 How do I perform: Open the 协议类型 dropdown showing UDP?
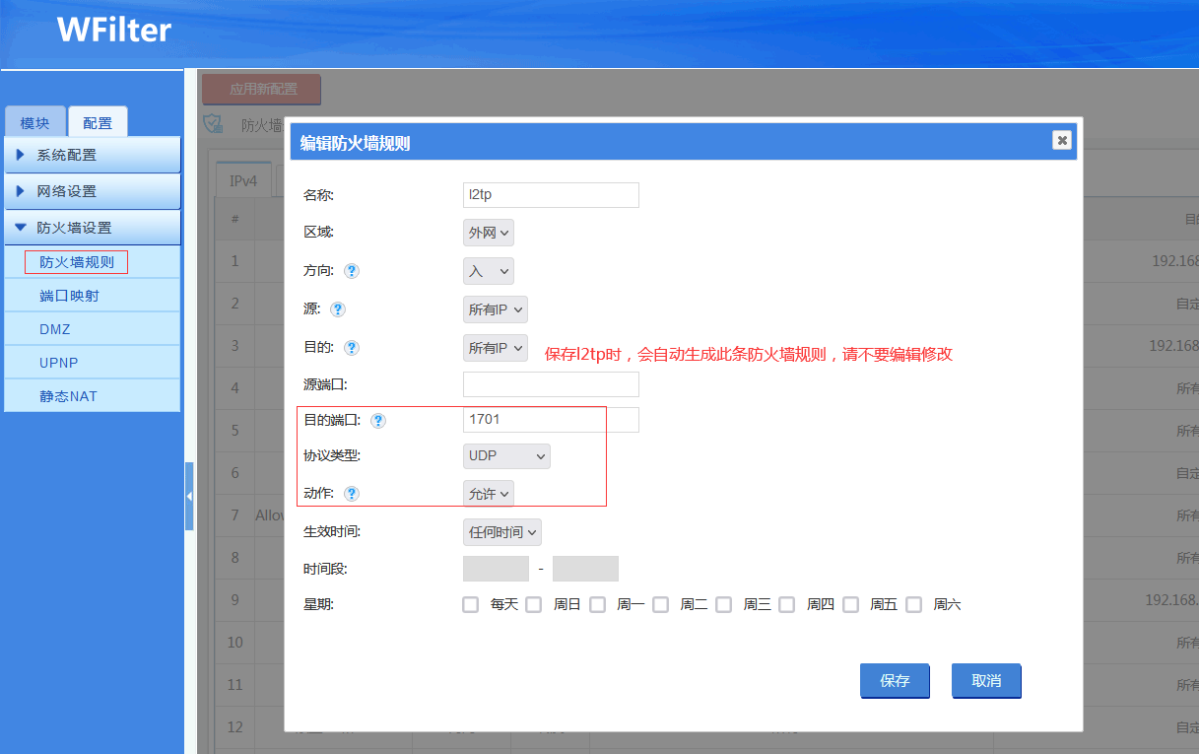[x=506, y=456]
